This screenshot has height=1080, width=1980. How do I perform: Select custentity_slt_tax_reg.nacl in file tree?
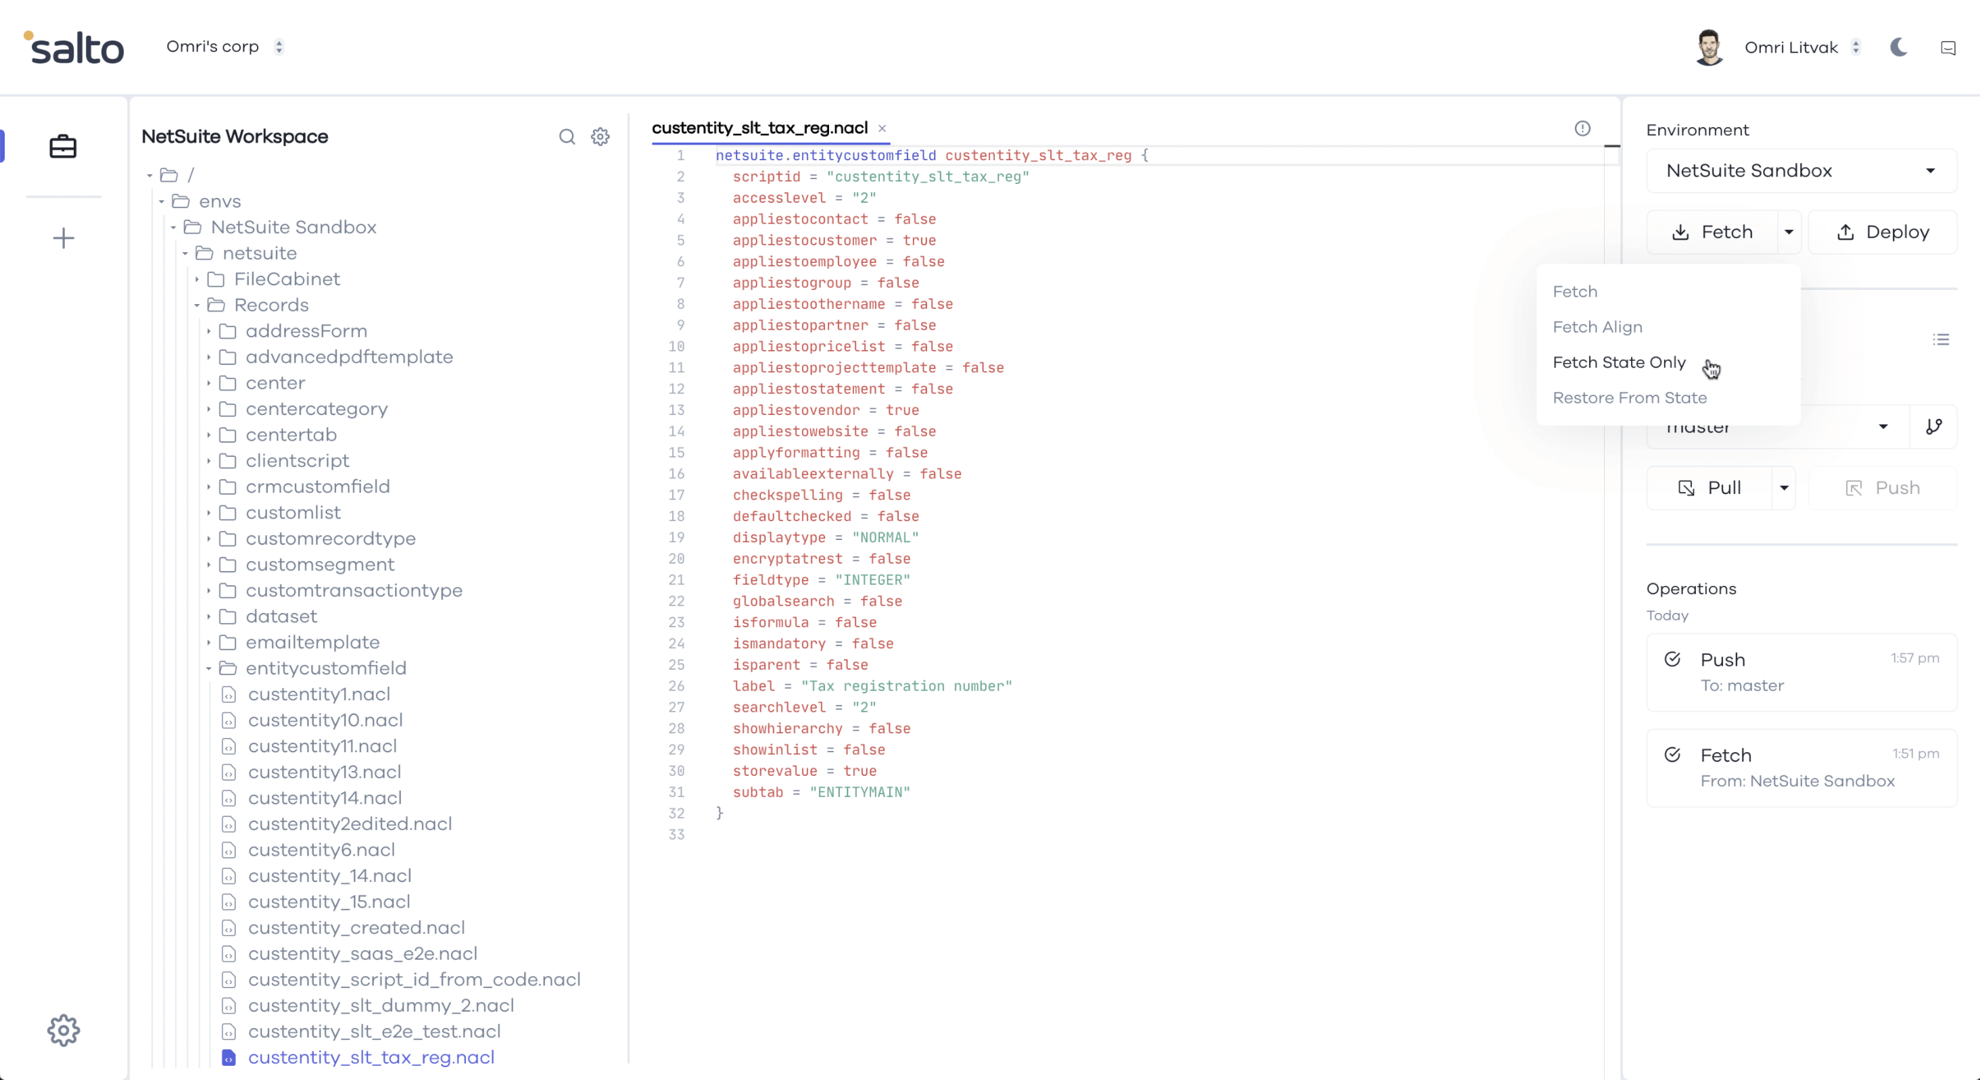click(371, 1058)
